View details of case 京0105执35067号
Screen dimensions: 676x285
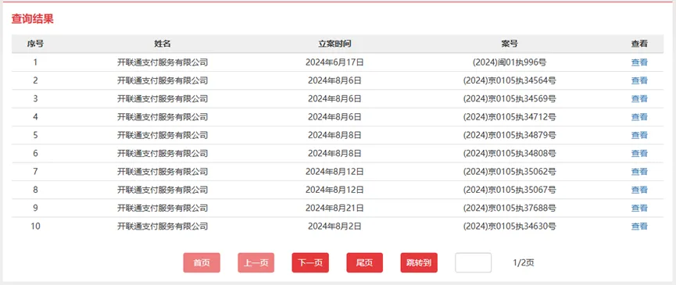click(639, 190)
